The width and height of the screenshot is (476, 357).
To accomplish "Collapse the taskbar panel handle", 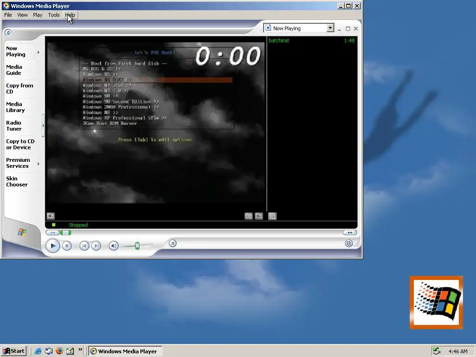I will pyautogui.click(x=43, y=126).
